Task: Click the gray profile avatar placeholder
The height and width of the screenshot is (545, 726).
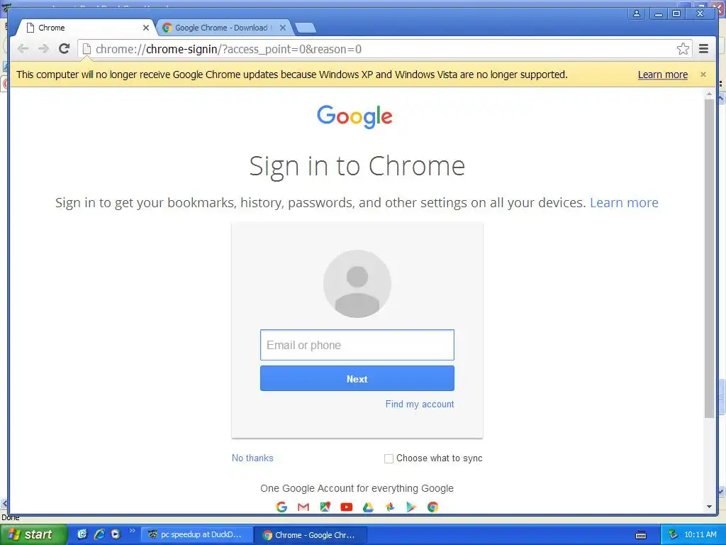Action: coord(357,284)
